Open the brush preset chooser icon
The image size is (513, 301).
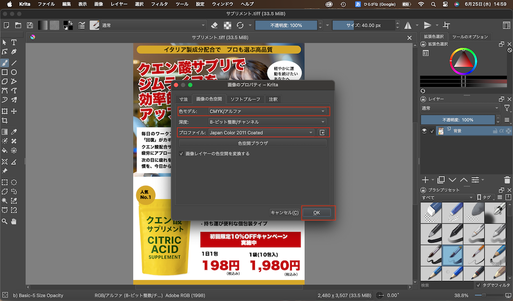[94, 25]
